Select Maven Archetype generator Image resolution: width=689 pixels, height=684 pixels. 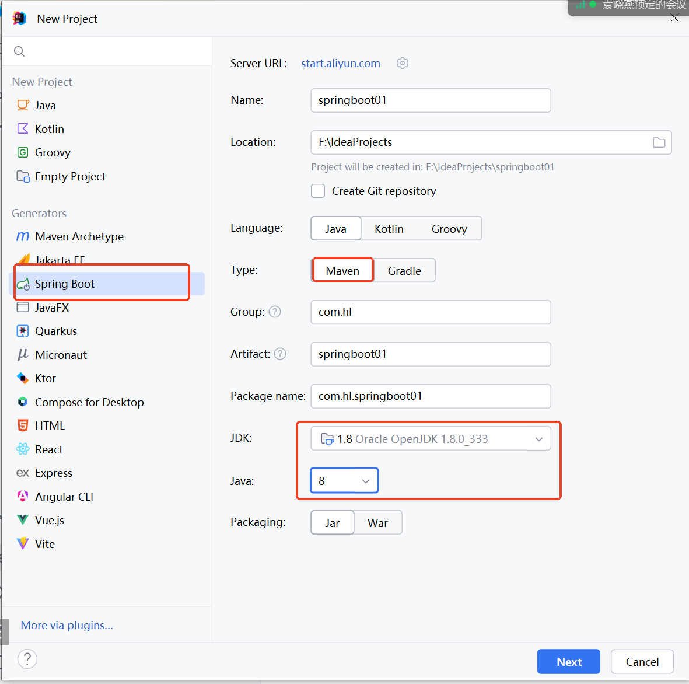point(107,236)
